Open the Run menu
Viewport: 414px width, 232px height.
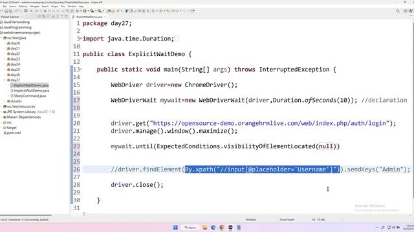(63, 6)
